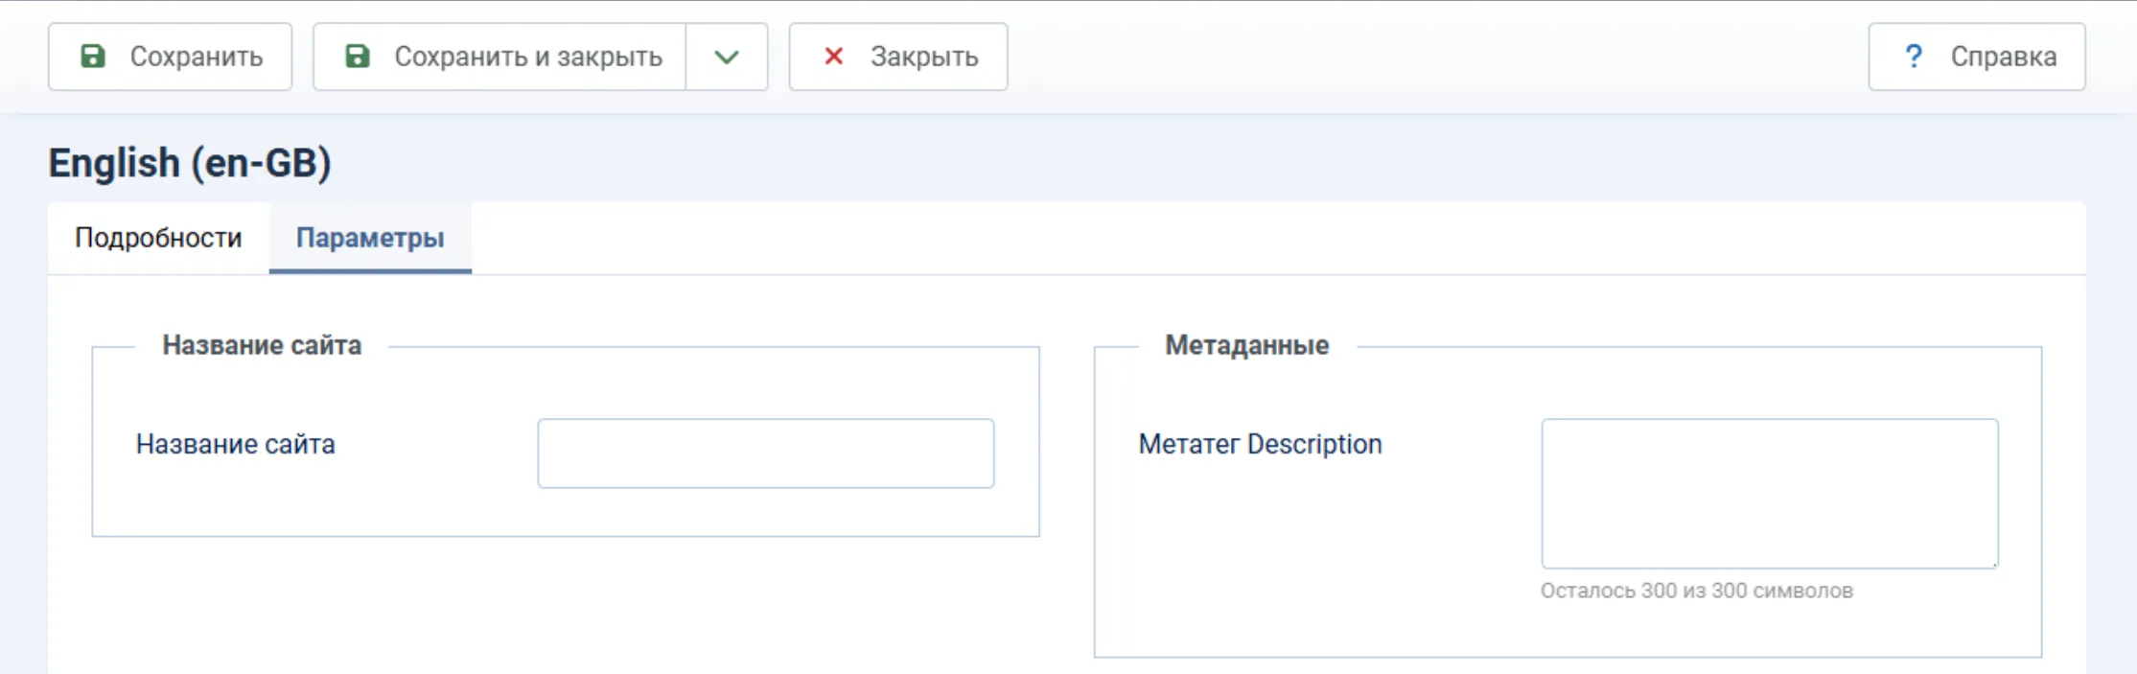The image size is (2137, 674).
Task: Open Справка help button text
Action: [x=2003, y=57]
